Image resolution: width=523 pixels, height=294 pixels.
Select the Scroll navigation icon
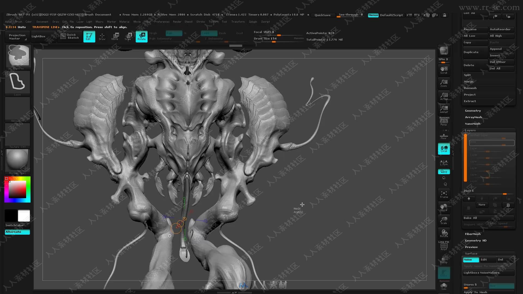click(x=444, y=70)
